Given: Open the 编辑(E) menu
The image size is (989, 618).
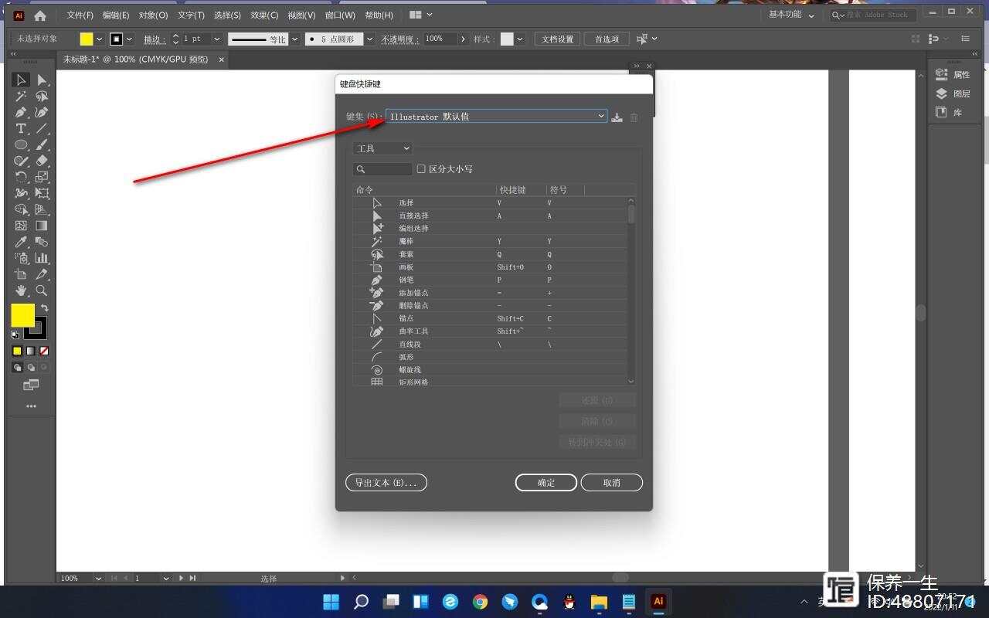Looking at the screenshot, I should 116,15.
